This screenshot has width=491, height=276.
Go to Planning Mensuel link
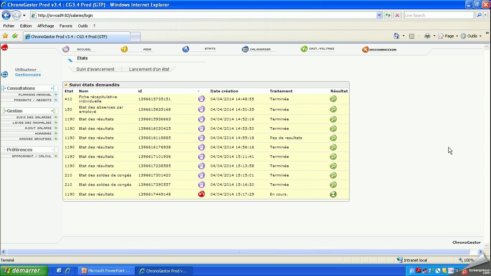(x=35, y=95)
